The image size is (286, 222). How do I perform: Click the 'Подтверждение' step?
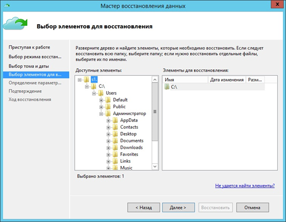tap(25, 91)
